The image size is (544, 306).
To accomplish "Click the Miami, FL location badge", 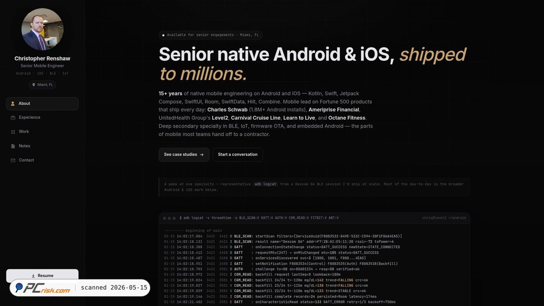I will click(x=43, y=85).
